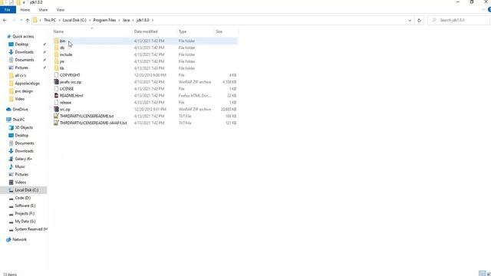This screenshot has width=491, height=276.
Task: Open pinned Downloads in Quick access
Action: coord(24,52)
